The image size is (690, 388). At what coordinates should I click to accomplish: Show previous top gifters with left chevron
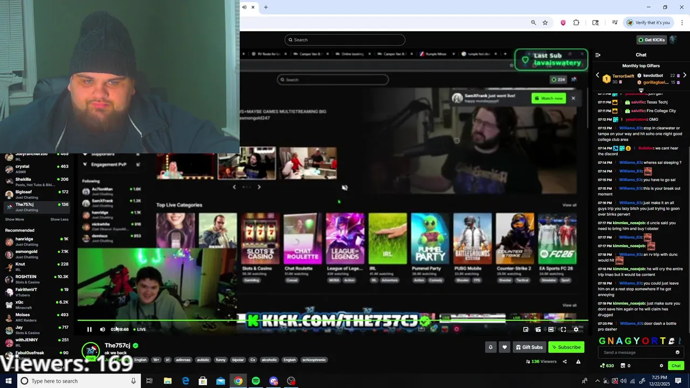(x=597, y=75)
